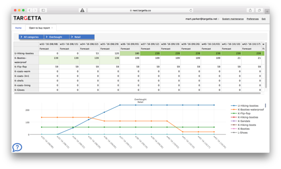
Task: Expand the Retail filter
Action: click(82, 37)
